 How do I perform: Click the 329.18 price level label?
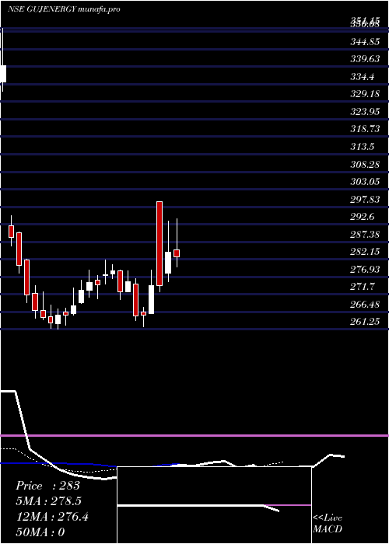point(365,94)
